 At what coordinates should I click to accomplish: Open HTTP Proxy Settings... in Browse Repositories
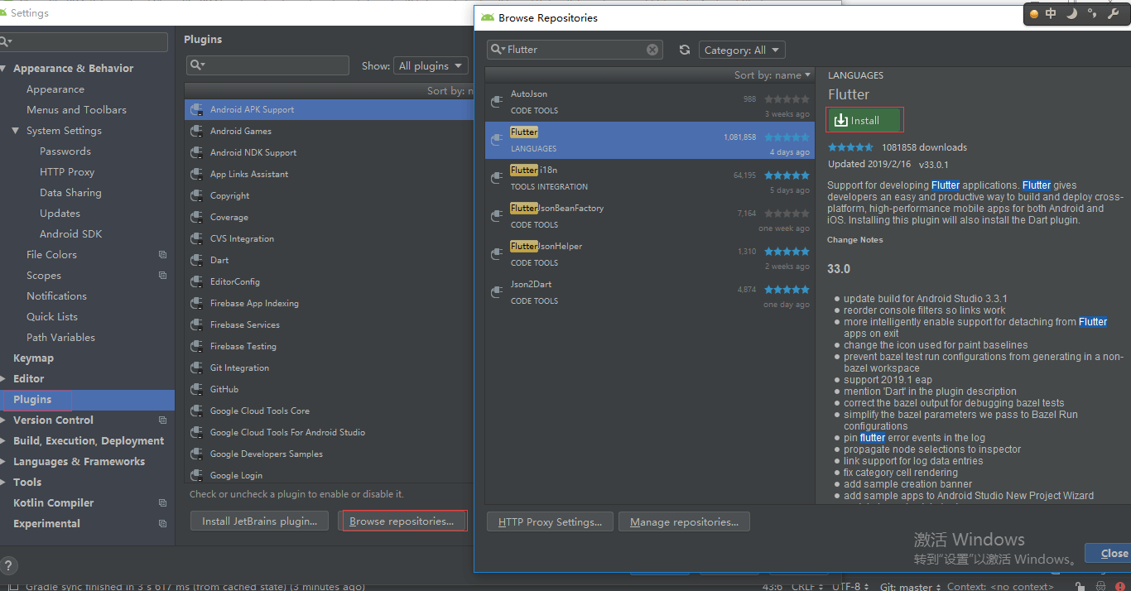tap(550, 522)
